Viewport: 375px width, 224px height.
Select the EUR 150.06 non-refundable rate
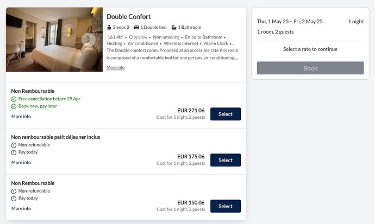click(x=225, y=206)
